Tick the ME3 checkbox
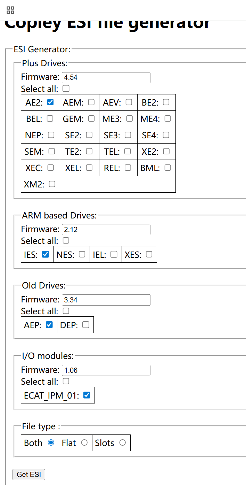Viewport: 246px width, 485px height. coord(130,118)
